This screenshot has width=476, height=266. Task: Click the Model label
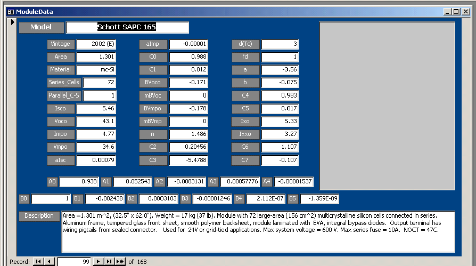42,27
